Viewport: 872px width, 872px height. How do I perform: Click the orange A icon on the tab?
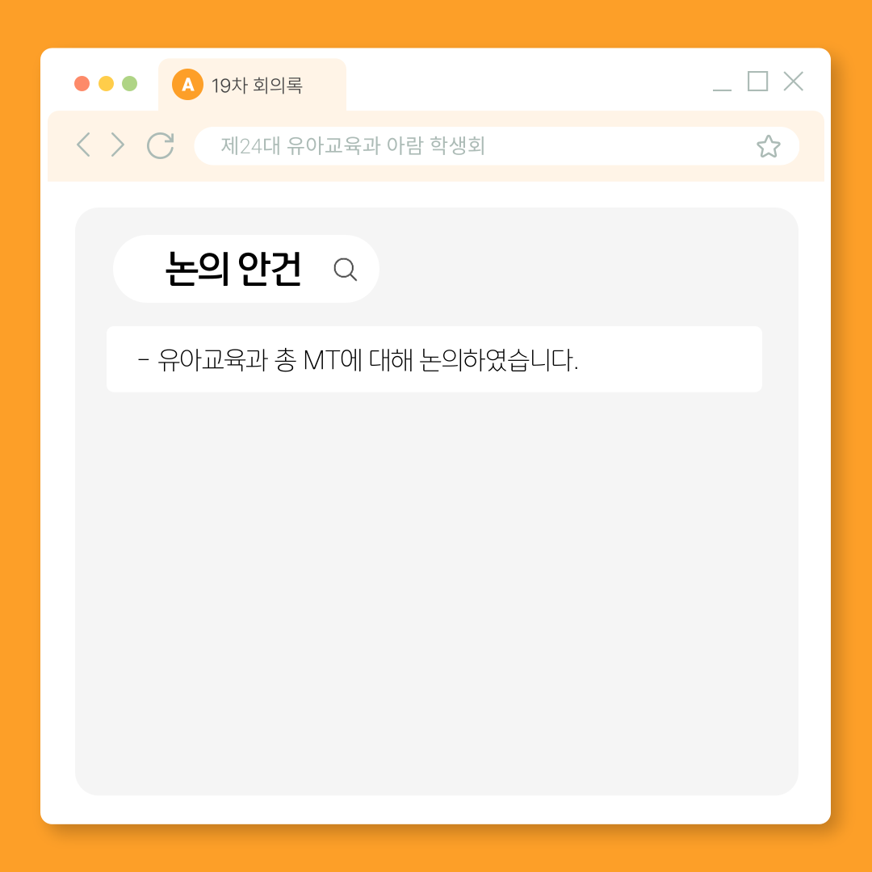point(187,85)
